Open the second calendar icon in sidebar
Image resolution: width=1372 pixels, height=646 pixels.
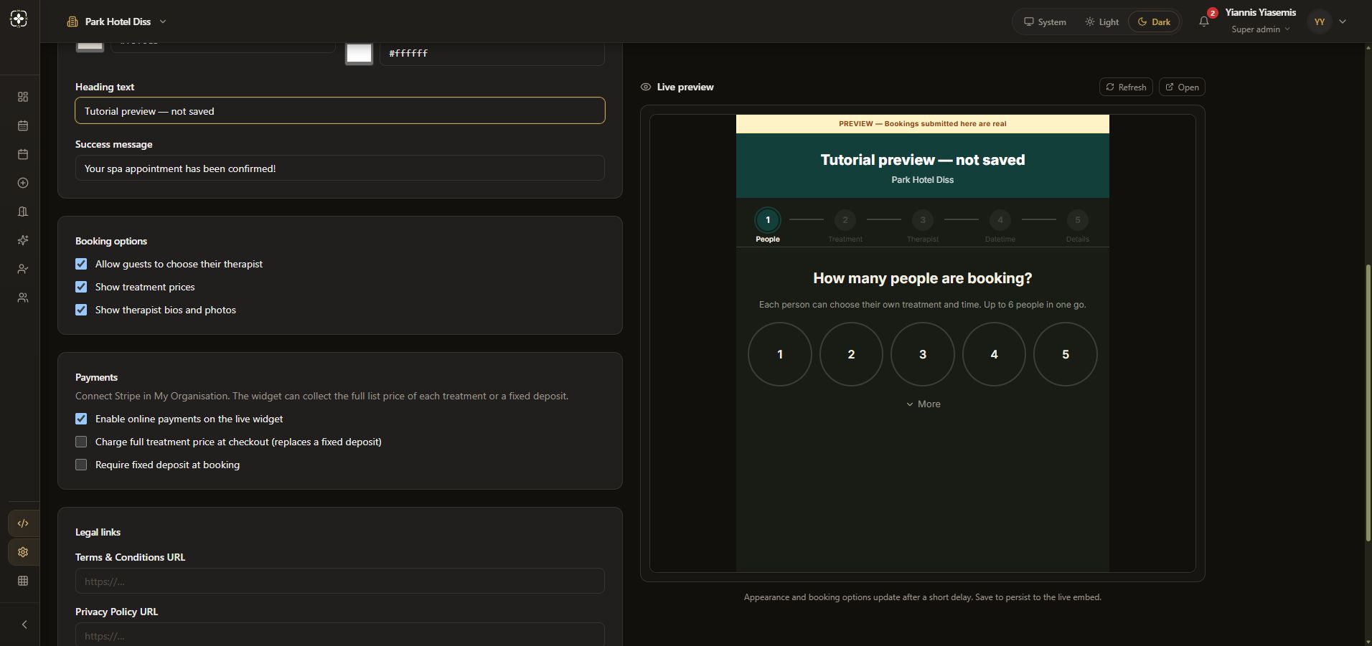(23, 154)
